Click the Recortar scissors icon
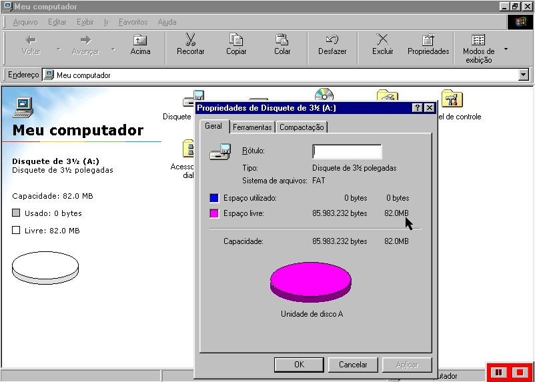 pos(190,39)
